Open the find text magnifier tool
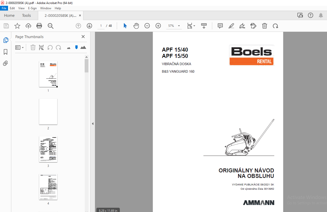The width and height of the screenshot is (327, 212). tap(50, 26)
